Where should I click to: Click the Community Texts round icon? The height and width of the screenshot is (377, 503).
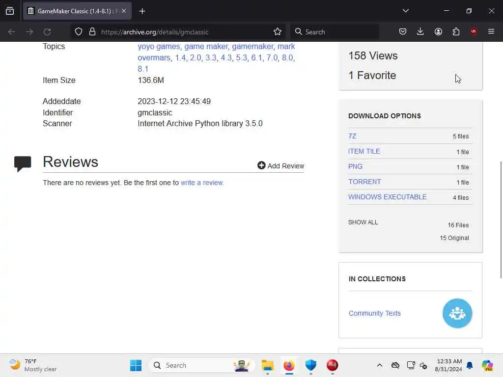point(457,313)
